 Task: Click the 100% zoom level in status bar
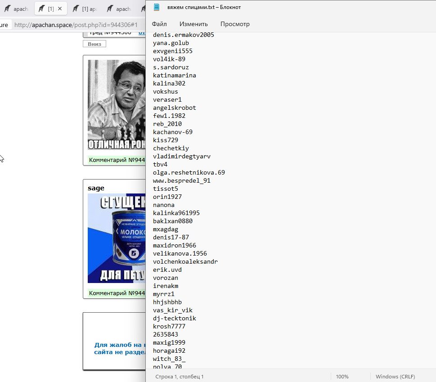[342, 377]
